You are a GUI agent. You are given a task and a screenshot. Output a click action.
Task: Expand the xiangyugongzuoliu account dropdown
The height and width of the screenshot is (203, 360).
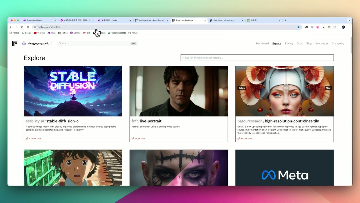[x=51, y=43]
